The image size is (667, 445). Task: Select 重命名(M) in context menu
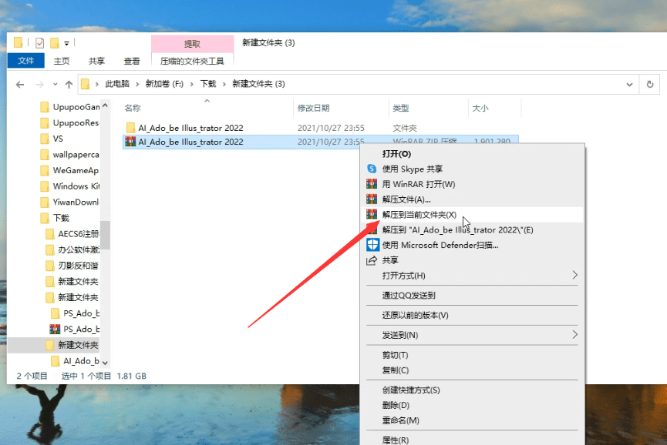pos(472,420)
